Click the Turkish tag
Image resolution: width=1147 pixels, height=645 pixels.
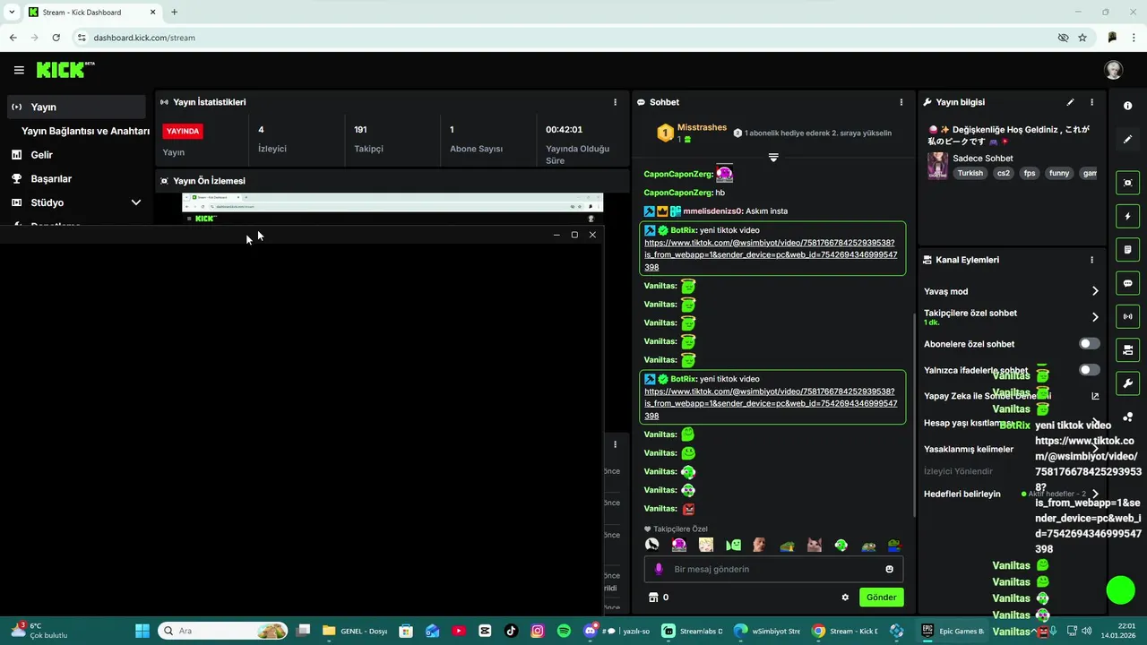[x=970, y=173]
